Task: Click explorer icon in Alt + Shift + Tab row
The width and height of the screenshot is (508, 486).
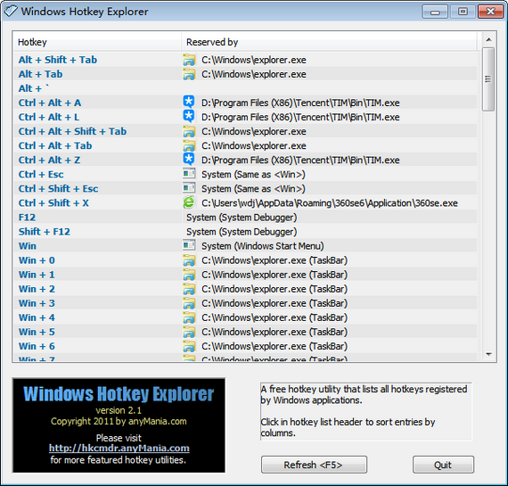Action: point(189,60)
